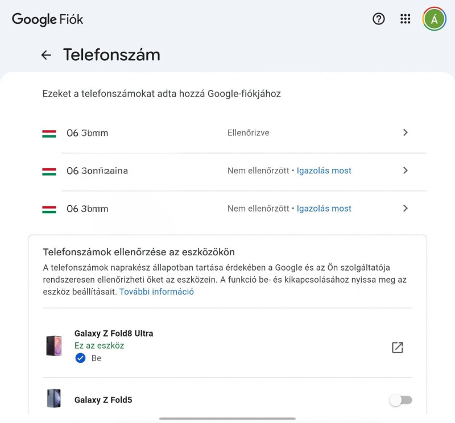Open the account profile avatar

(434, 19)
